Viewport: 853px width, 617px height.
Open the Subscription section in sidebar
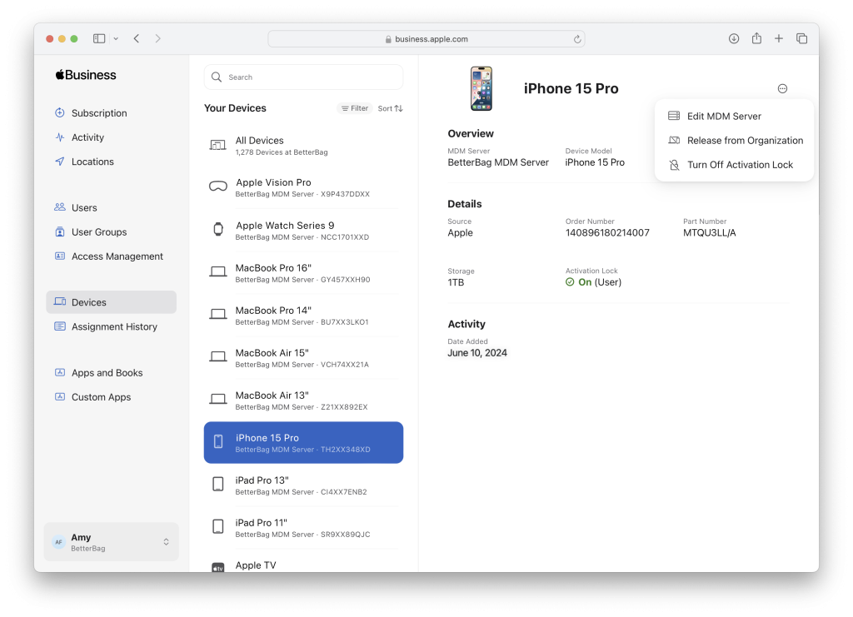98,113
